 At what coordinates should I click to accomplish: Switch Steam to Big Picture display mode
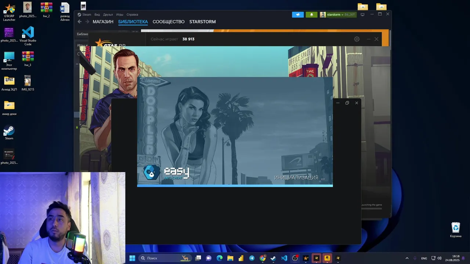pyautogui.click(x=362, y=15)
